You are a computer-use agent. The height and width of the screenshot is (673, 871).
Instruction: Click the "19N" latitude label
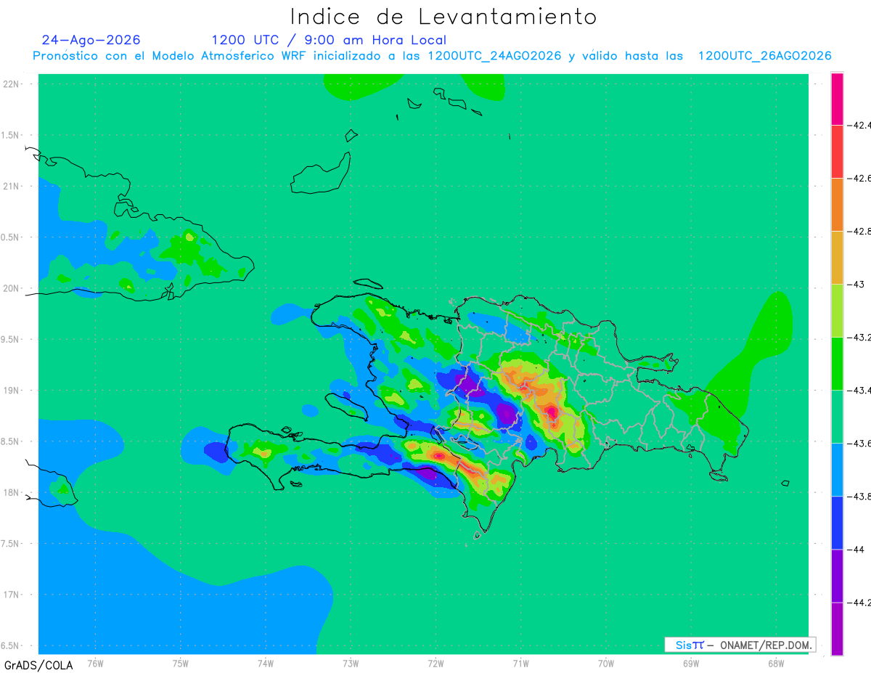pyautogui.click(x=12, y=390)
